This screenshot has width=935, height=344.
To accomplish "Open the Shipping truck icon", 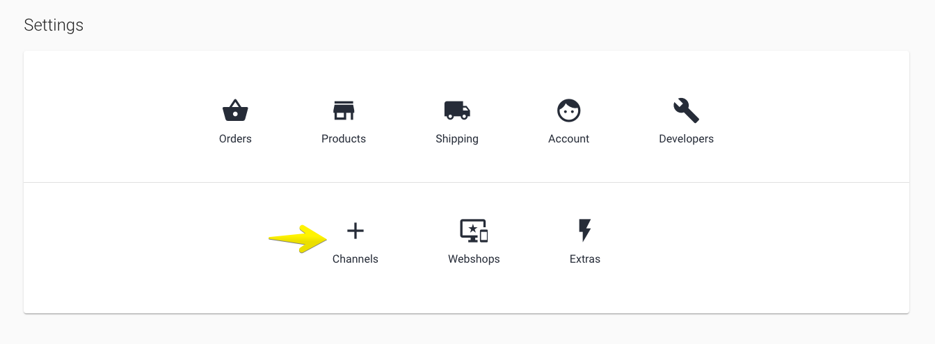I will (x=457, y=110).
